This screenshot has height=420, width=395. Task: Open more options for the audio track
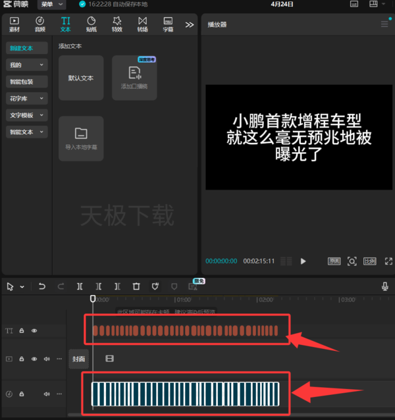click(x=59, y=394)
